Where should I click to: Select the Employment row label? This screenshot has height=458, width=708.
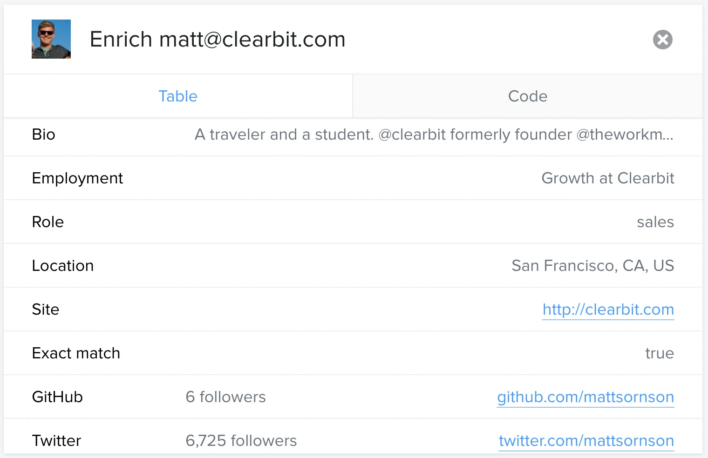pyautogui.click(x=77, y=178)
